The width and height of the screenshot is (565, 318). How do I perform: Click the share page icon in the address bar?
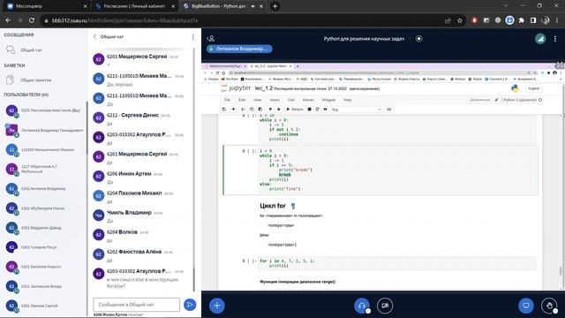tap(448, 20)
